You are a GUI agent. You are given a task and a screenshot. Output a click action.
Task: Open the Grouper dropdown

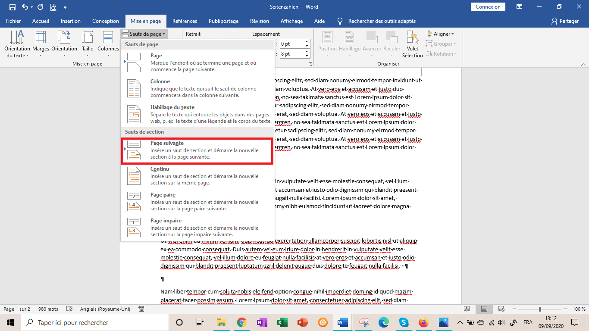coord(441,44)
